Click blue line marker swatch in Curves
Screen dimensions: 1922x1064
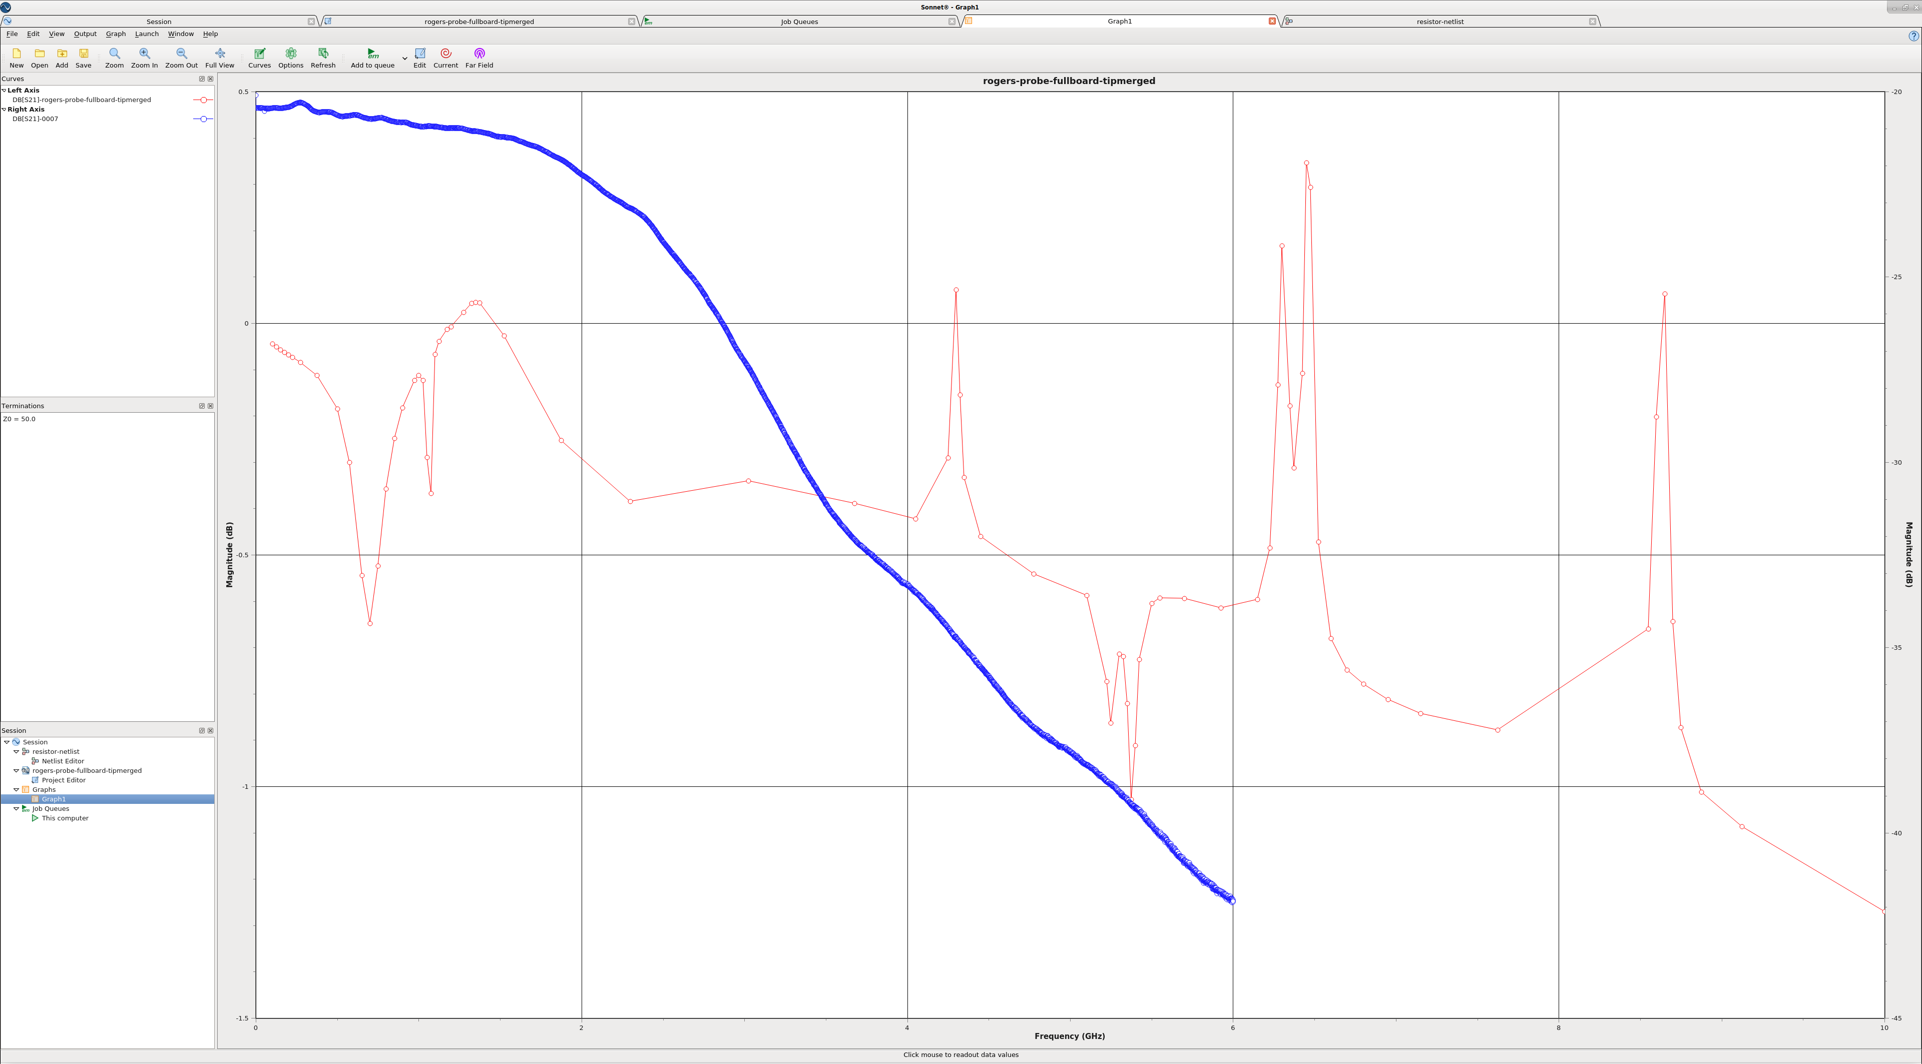point(203,119)
